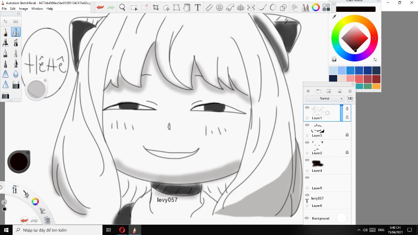This screenshot has width=418, height=235.
Task: Add an image layer
Action: pos(329,91)
